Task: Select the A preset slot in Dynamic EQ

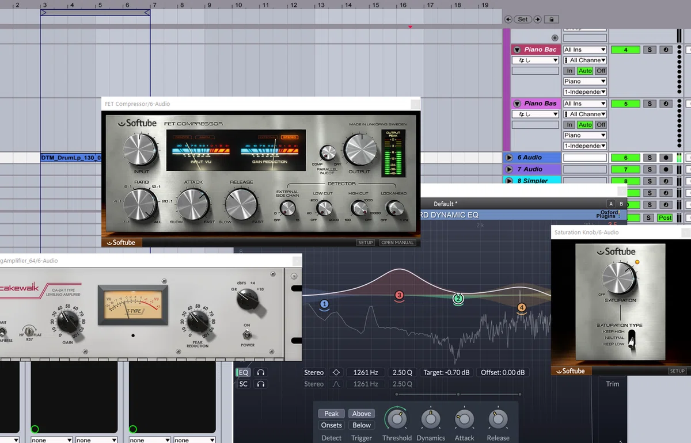Action: (x=611, y=204)
